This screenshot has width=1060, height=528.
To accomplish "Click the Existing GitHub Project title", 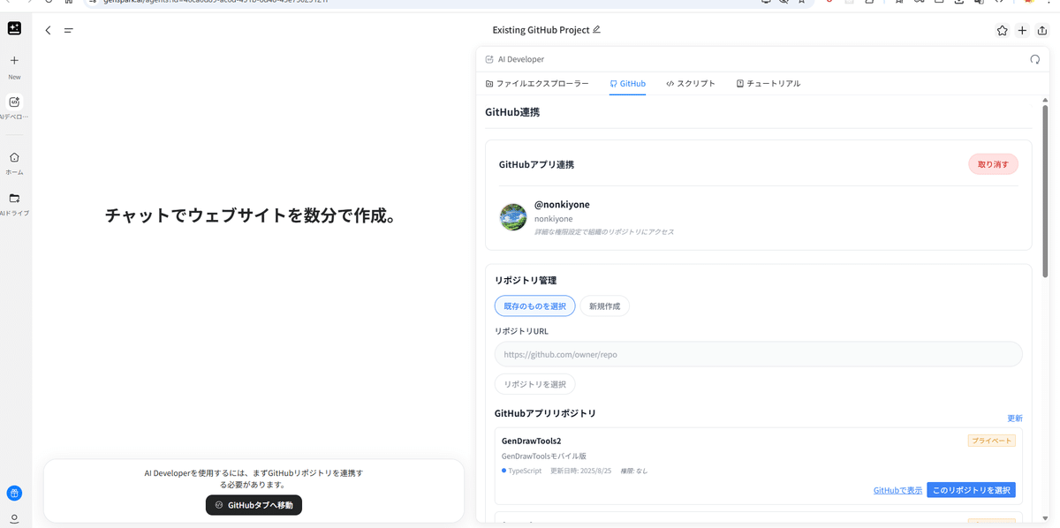I will (x=541, y=30).
